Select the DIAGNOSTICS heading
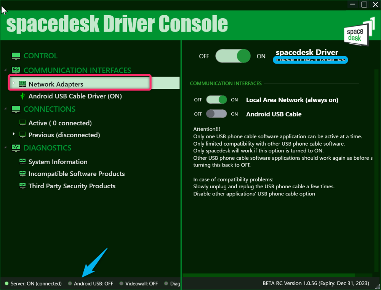The height and width of the screenshot is (290, 381). click(x=48, y=148)
